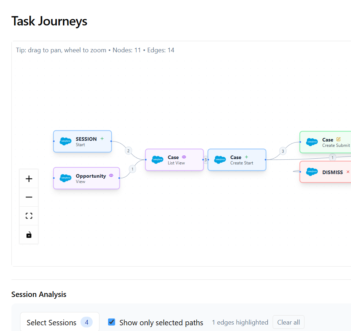Click the red X icon on the DISMISS node

[348, 172]
